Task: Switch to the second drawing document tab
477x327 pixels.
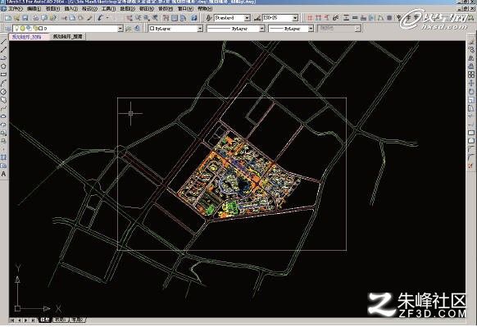Action: click(x=67, y=37)
